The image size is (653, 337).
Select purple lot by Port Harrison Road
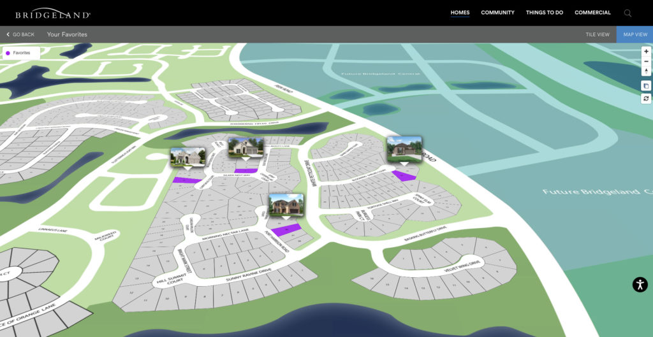[286, 230]
